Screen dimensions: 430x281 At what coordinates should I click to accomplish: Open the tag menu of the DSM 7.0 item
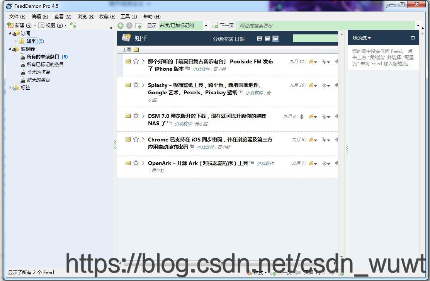click(x=326, y=116)
